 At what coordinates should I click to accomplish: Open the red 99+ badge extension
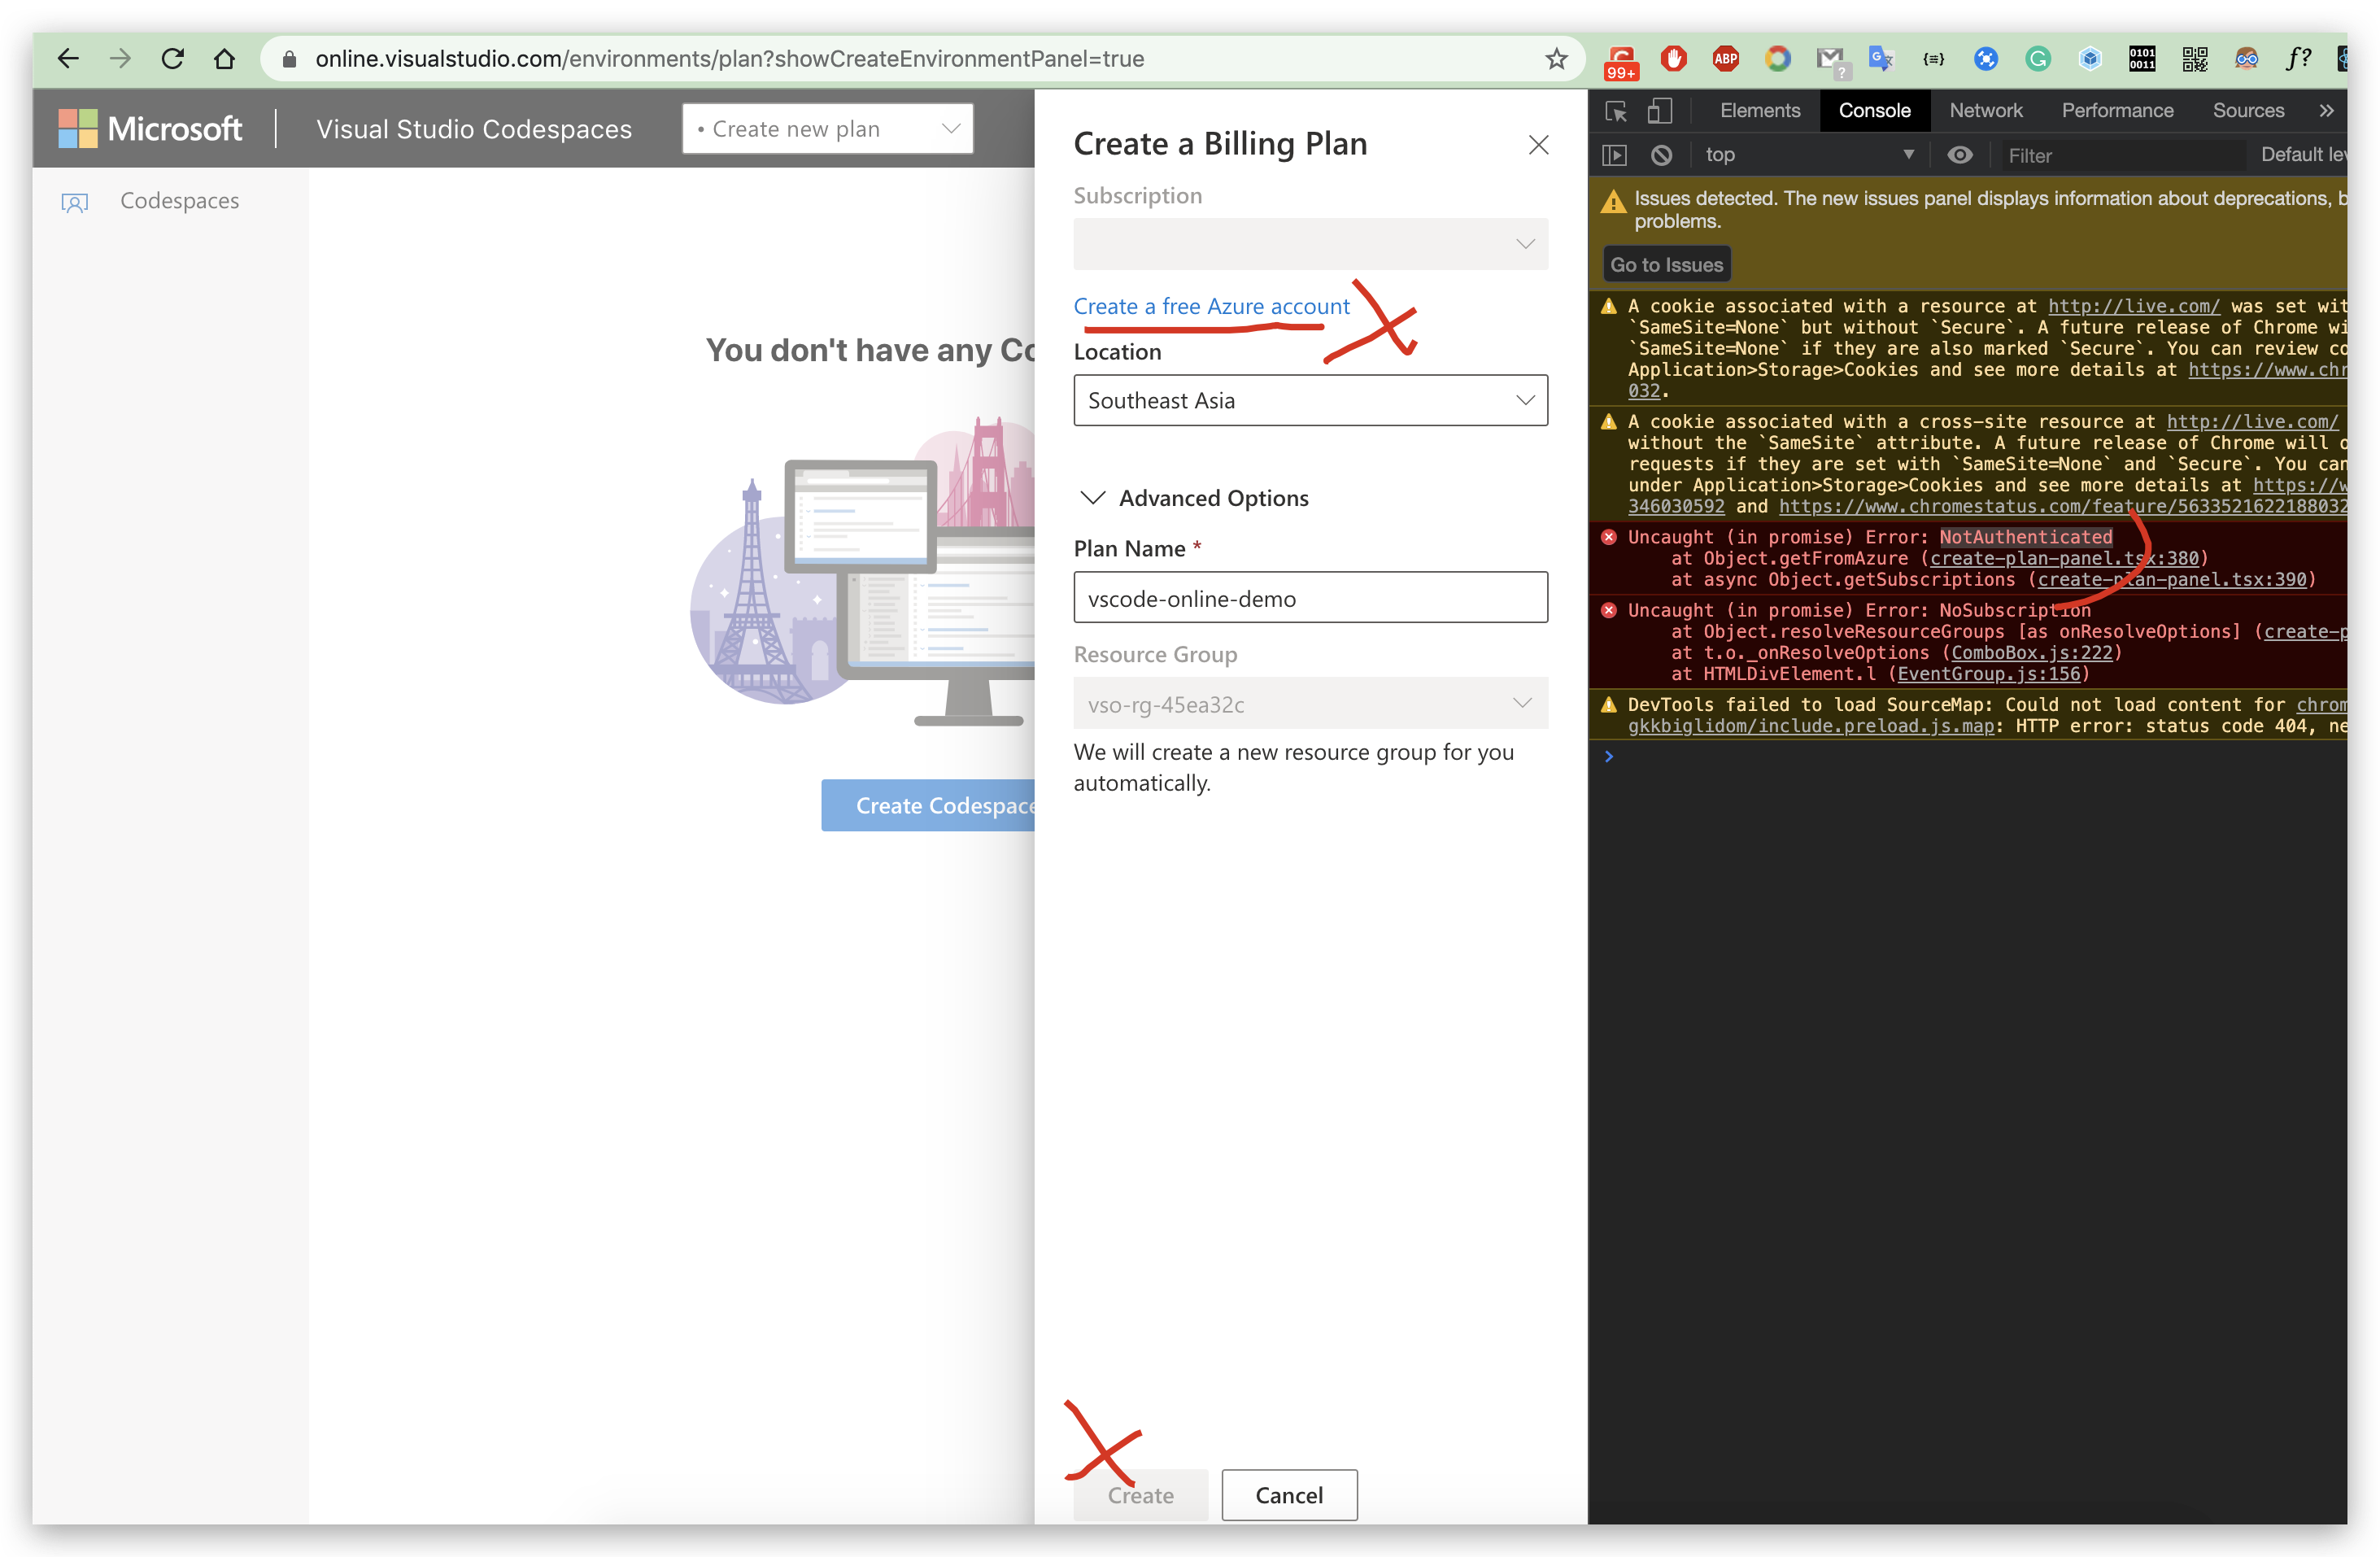point(1621,61)
